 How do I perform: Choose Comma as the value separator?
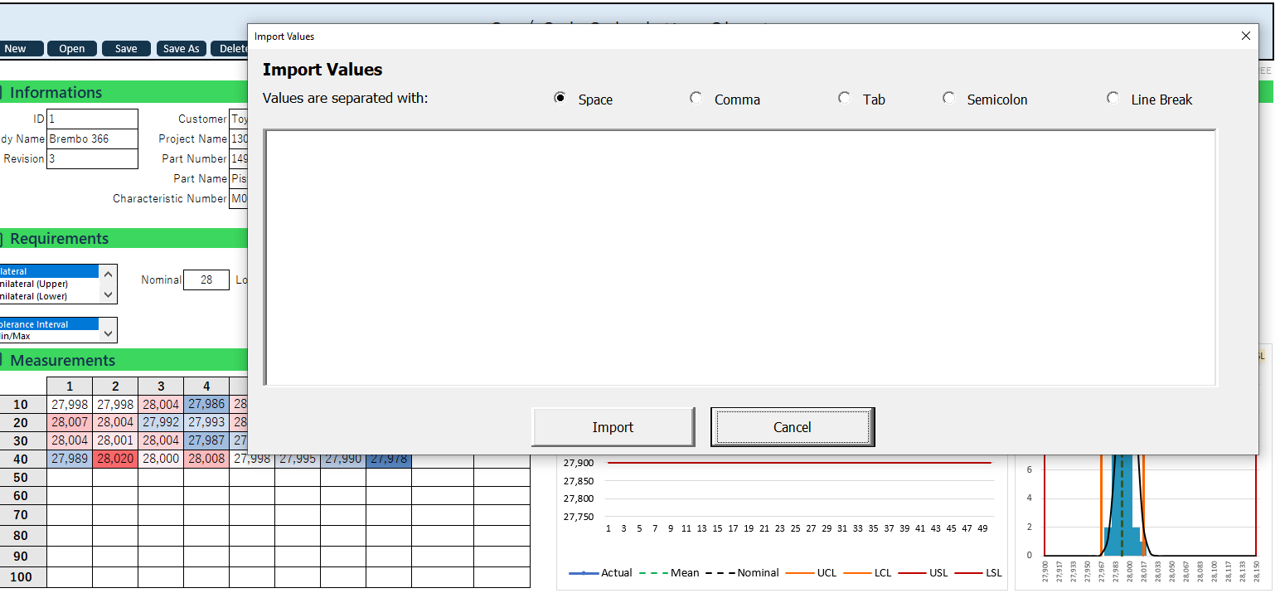point(696,98)
